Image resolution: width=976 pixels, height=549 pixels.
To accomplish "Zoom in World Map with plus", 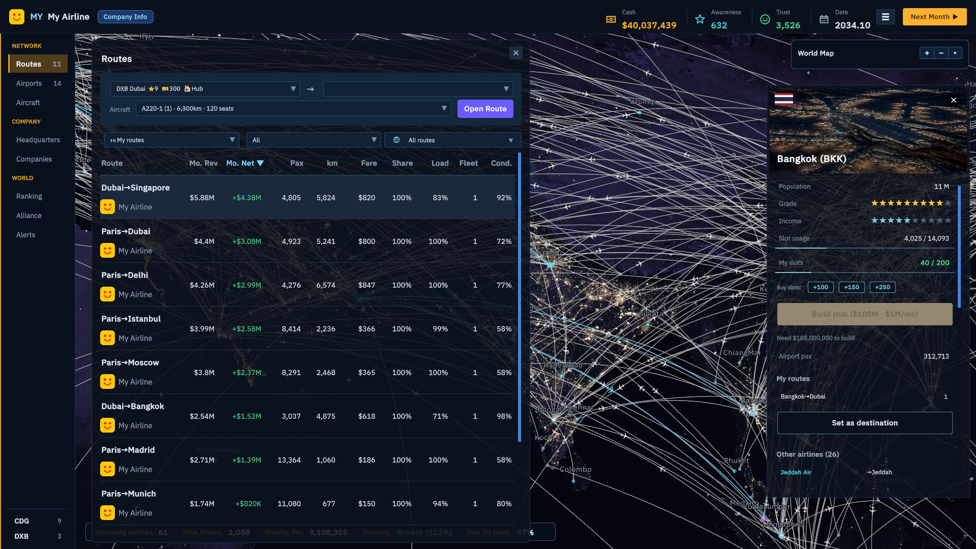I will [927, 53].
